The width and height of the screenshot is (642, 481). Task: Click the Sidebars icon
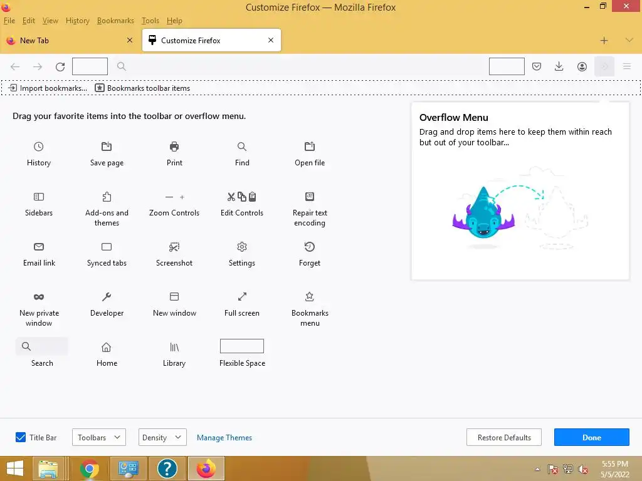[38, 197]
